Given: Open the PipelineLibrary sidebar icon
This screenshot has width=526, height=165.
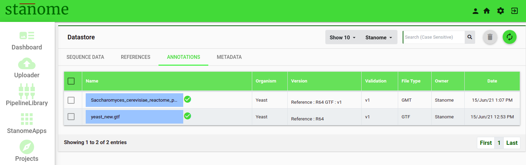Looking at the screenshot, I should pyautogui.click(x=27, y=91).
